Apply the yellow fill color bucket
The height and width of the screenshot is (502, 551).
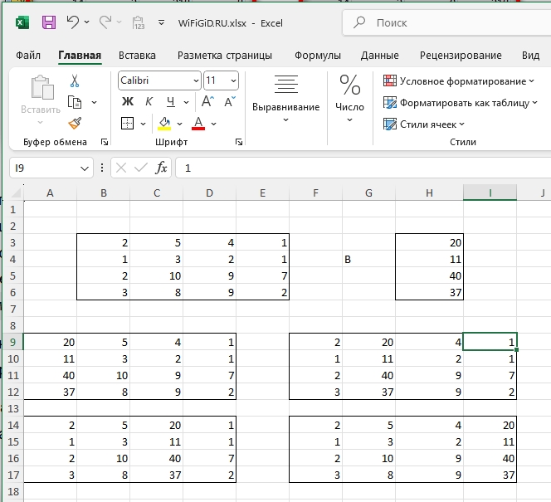point(164,124)
